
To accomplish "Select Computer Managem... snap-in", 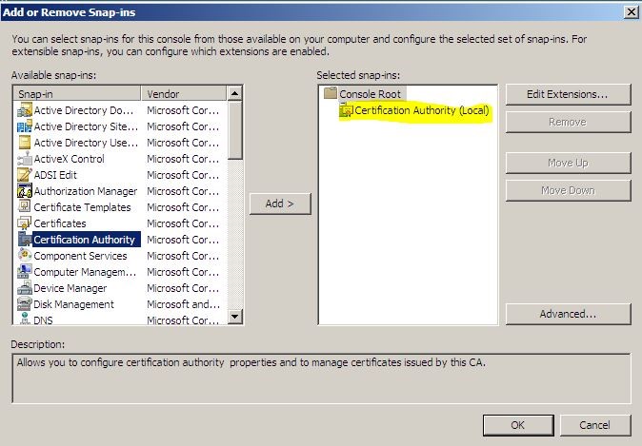I will tap(85, 272).
